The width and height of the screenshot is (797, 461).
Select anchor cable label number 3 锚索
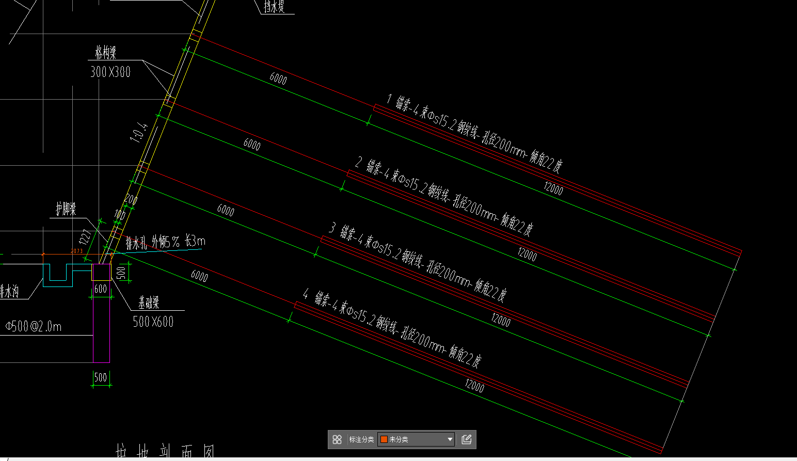pos(419,262)
